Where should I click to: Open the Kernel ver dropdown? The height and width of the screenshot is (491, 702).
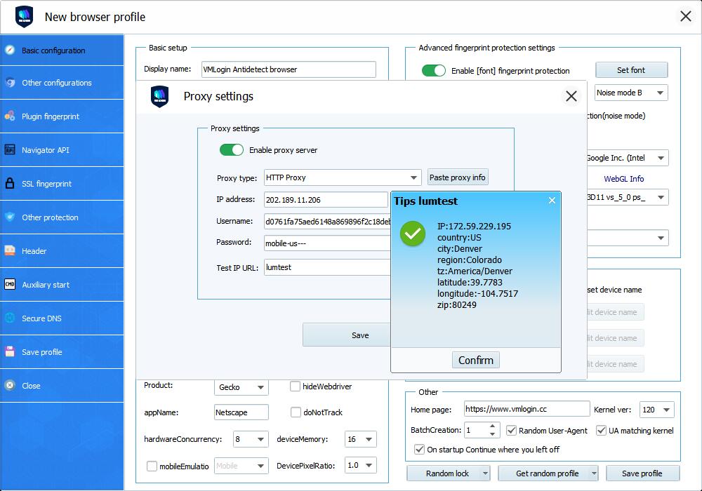click(x=657, y=410)
